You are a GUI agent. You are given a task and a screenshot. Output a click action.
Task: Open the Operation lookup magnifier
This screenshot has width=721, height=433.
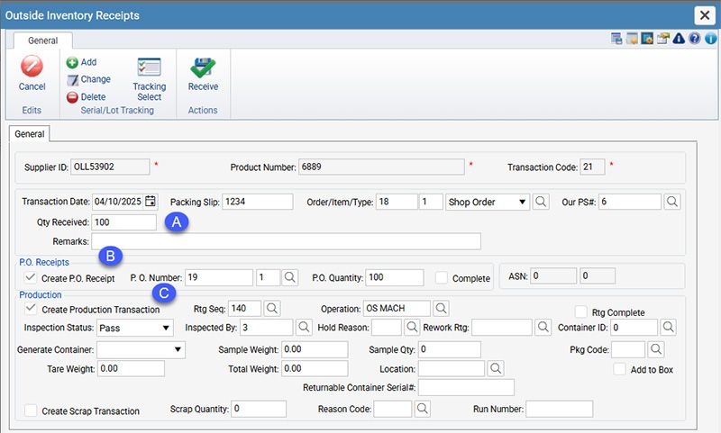(x=441, y=309)
